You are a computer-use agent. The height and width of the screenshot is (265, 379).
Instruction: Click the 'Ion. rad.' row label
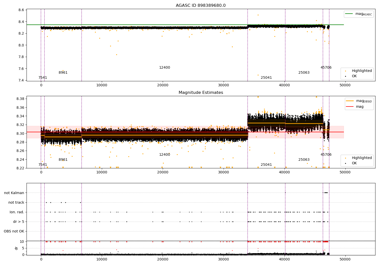click(x=17, y=212)
